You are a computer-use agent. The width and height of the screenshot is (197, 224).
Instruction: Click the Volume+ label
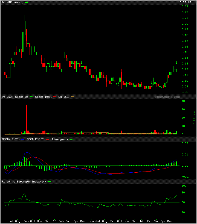[x=8, y=97]
